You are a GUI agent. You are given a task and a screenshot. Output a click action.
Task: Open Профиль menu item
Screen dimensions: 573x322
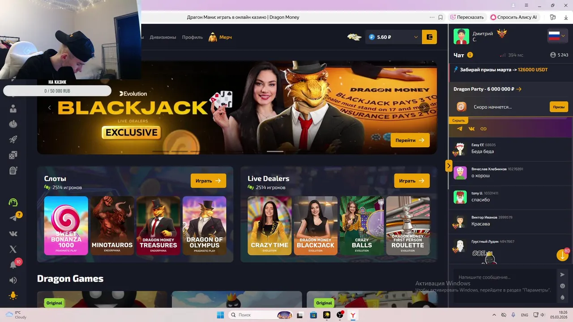(192, 37)
